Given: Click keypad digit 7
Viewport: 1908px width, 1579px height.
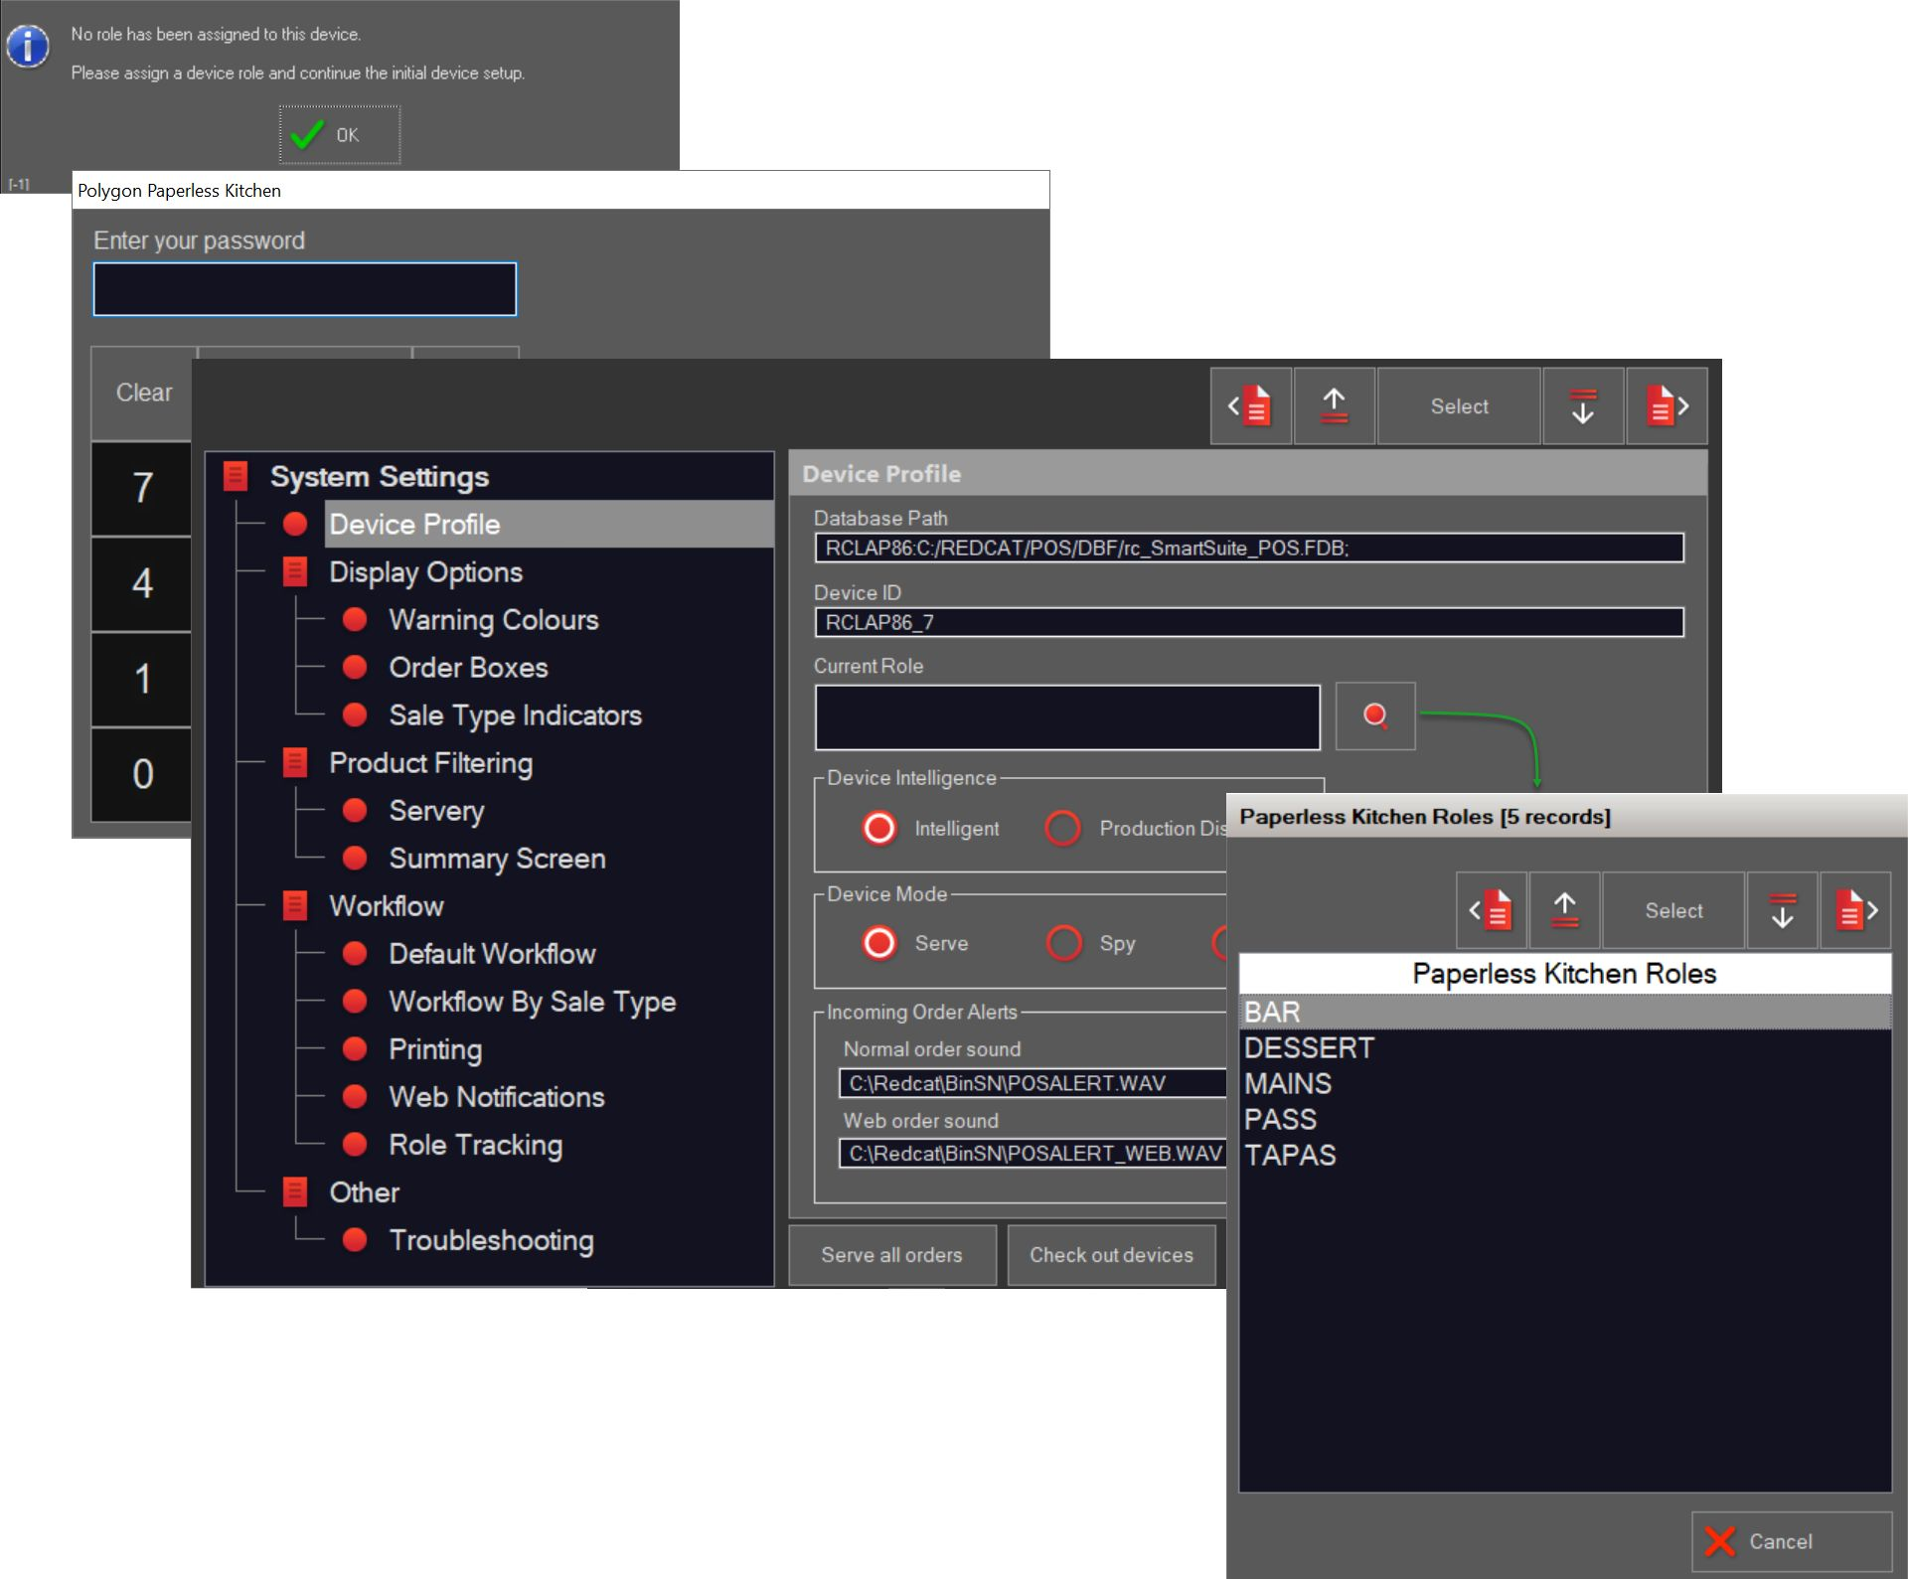Looking at the screenshot, I should 142,488.
